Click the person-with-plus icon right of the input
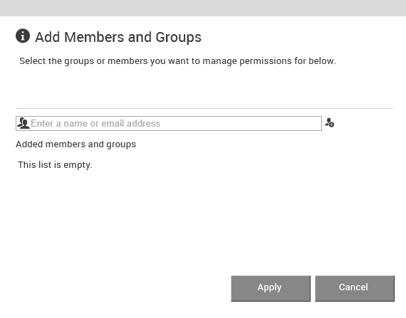Image resolution: width=406 pixels, height=318 pixels. click(329, 122)
